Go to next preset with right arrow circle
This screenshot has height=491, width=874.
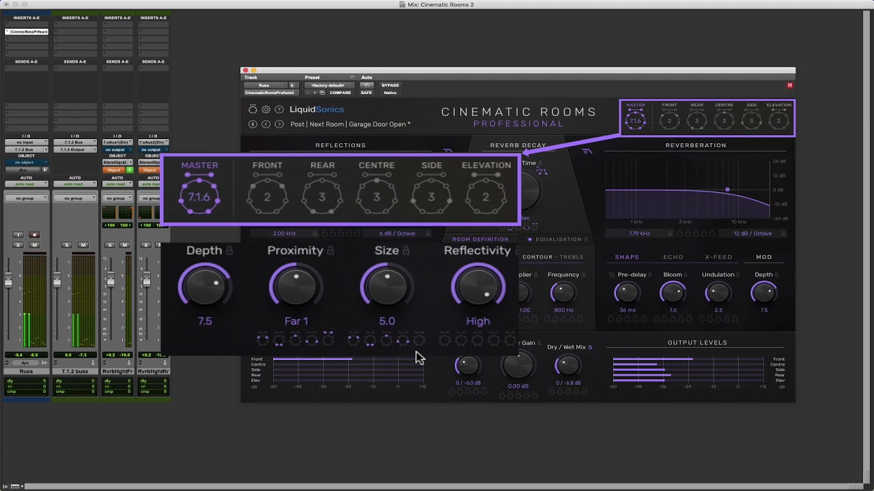pos(279,124)
